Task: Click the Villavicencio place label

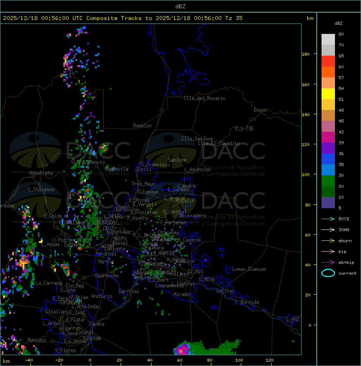Action: tap(88, 162)
